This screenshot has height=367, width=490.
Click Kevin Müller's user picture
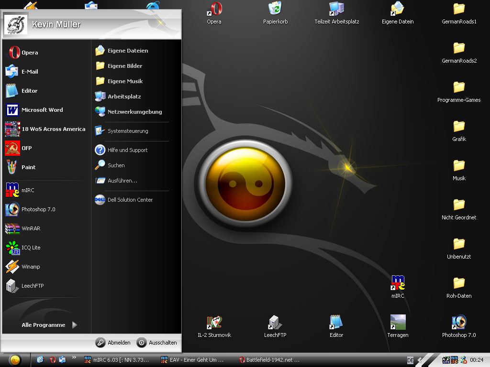pyautogui.click(x=15, y=24)
